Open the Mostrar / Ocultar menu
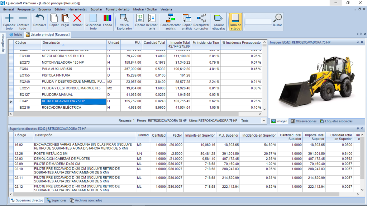 coord(145,9)
